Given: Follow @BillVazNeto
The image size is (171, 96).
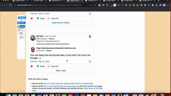Looking at the screenshot, I should coord(52,39).
